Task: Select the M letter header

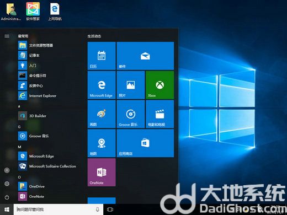Action: 19,147
